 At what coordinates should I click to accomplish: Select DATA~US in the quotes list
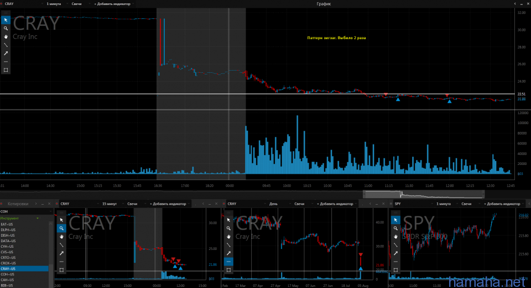[x=24, y=241]
